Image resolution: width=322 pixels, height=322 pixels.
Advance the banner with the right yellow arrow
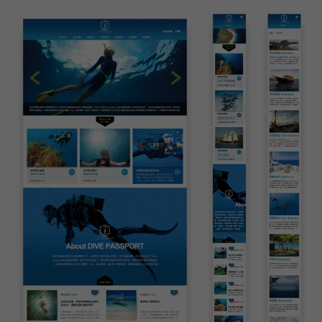(x=176, y=77)
